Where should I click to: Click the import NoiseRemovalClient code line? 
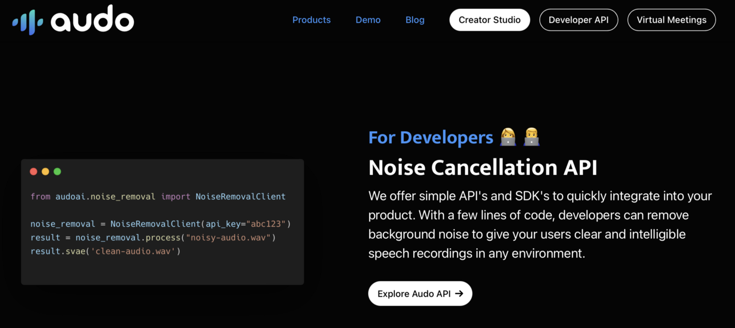pos(158,196)
